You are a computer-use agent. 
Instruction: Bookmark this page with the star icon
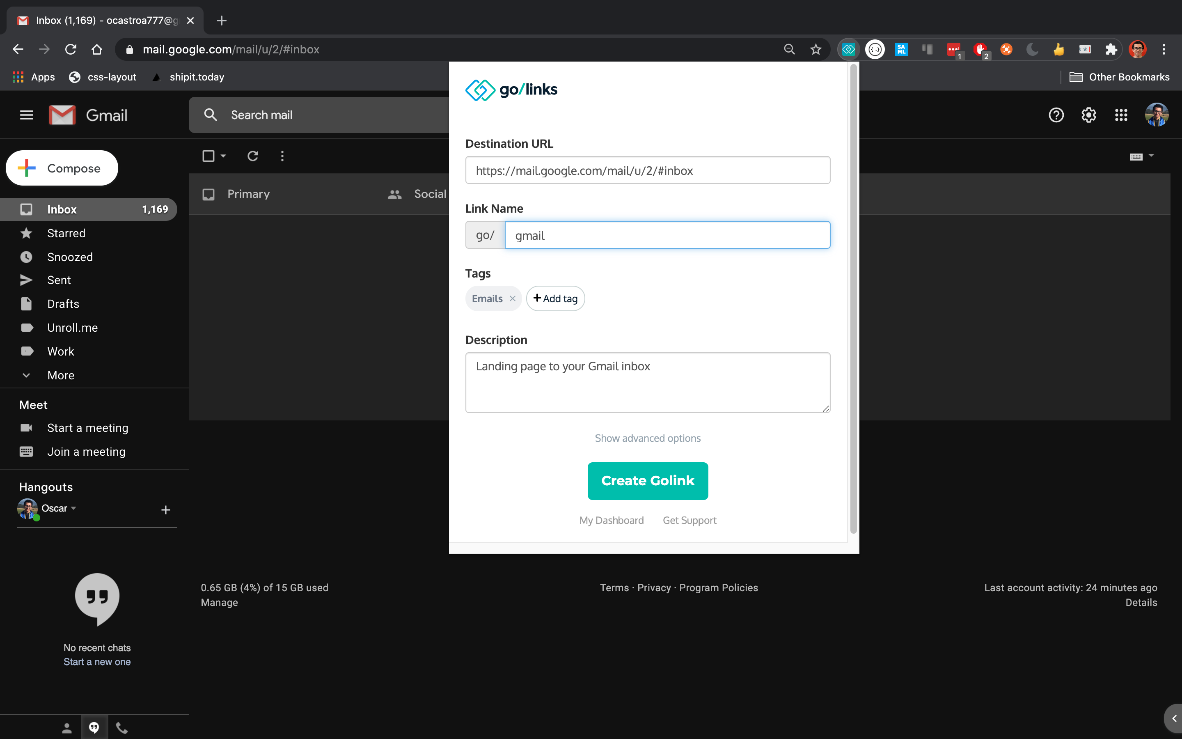(815, 49)
